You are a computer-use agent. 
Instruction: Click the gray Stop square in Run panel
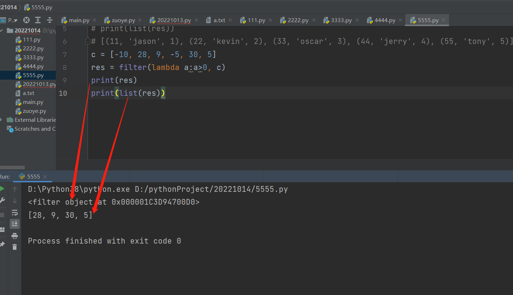click(2, 215)
